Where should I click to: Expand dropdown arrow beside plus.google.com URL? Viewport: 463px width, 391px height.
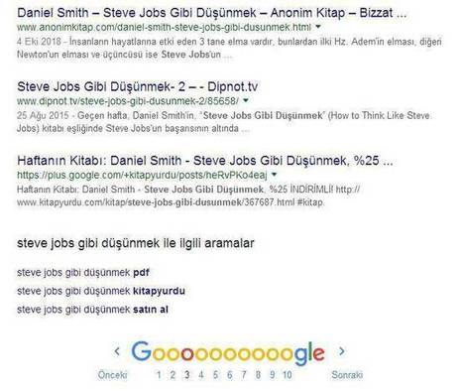pos(274,174)
